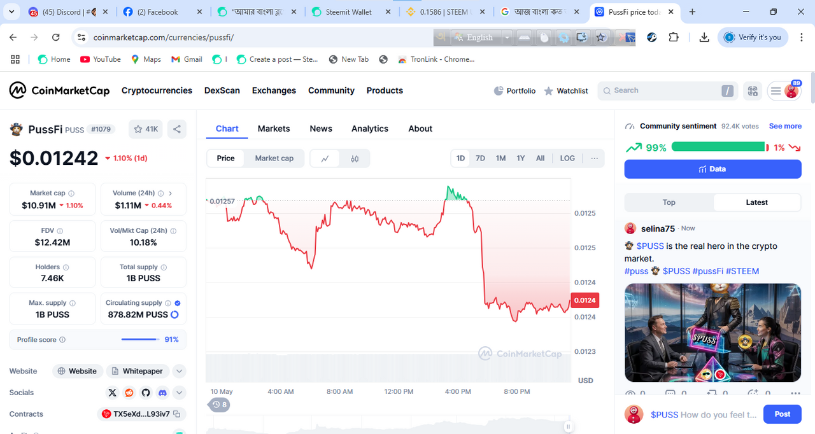Open the Community menu
Viewport: 815px width, 434px height.
click(x=331, y=91)
